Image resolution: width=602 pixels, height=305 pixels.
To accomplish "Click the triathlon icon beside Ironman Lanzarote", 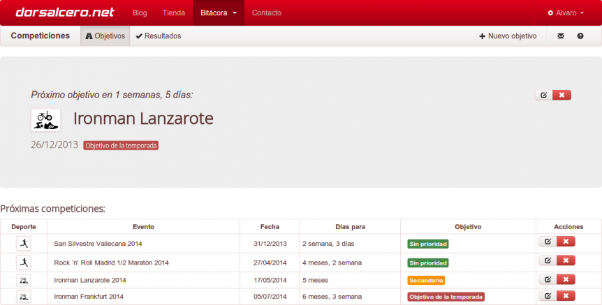I will [x=45, y=120].
